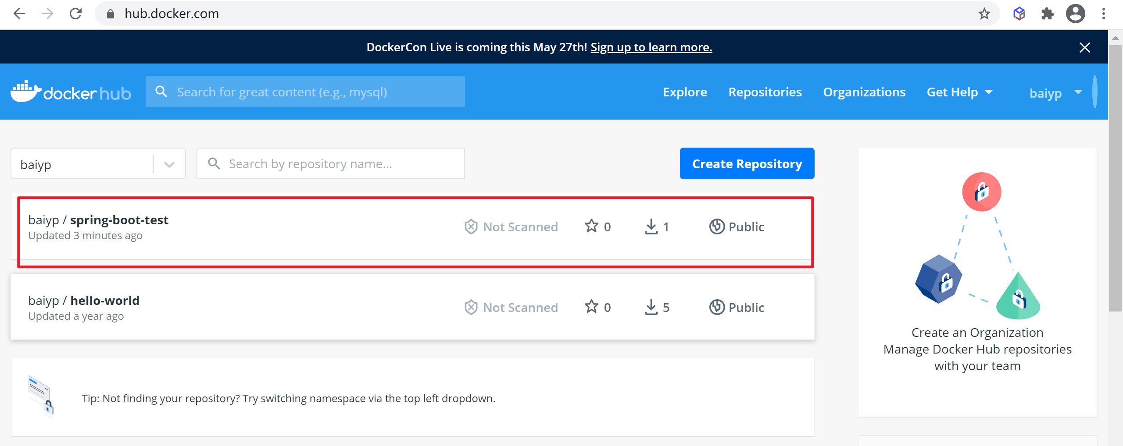
Task: Click the 'Public' label on spring-boot-test row
Action: pos(746,227)
